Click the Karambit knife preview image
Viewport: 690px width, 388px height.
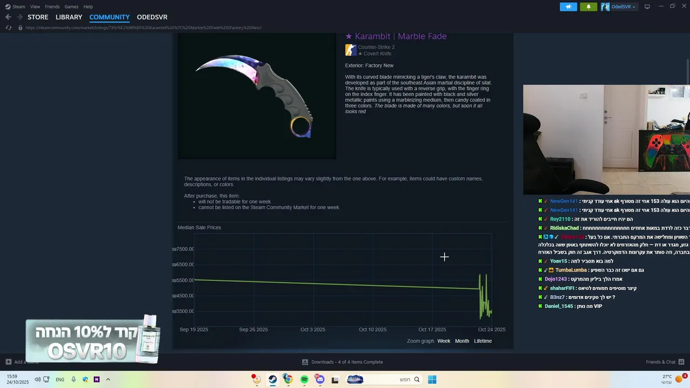tap(257, 96)
